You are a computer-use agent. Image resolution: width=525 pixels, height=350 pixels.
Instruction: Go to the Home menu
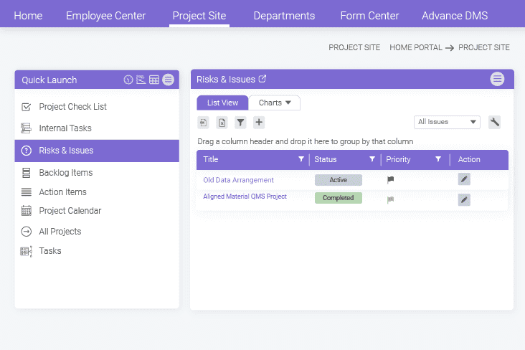click(28, 16)
